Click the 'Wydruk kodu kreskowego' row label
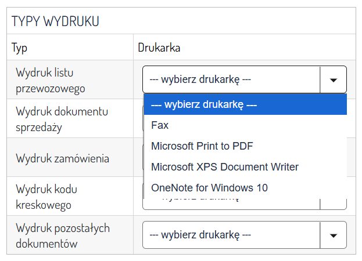The width and height of the screenshot is (362, 261). click(46, 197)
